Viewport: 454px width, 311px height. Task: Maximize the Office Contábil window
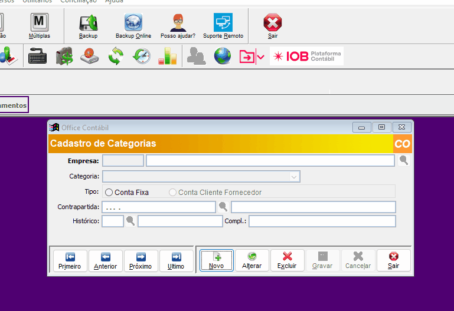pyautogui.click(x=381, y=127)
